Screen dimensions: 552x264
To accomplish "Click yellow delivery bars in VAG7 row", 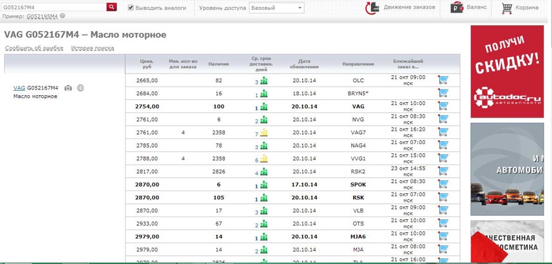I will click(264, 133).
